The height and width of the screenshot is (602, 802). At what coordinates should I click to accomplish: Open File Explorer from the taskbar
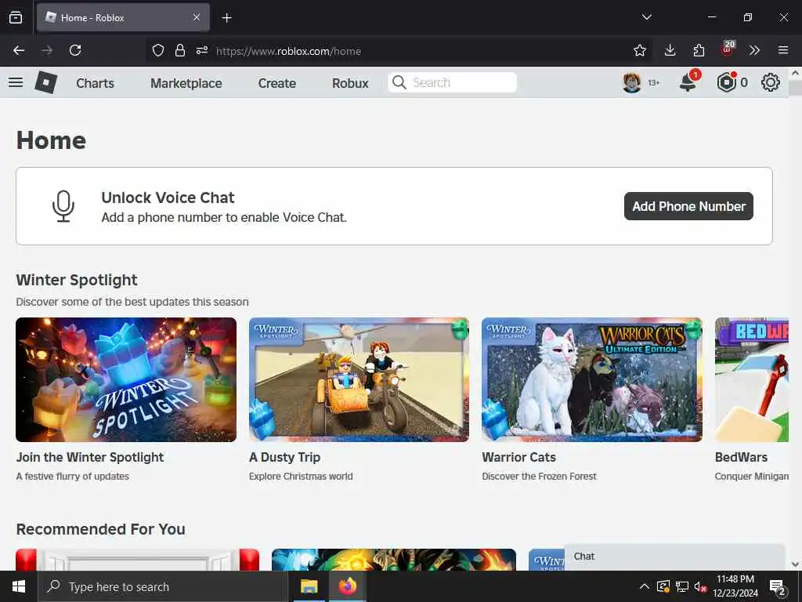pyautogui.click(x=309, y=586)
